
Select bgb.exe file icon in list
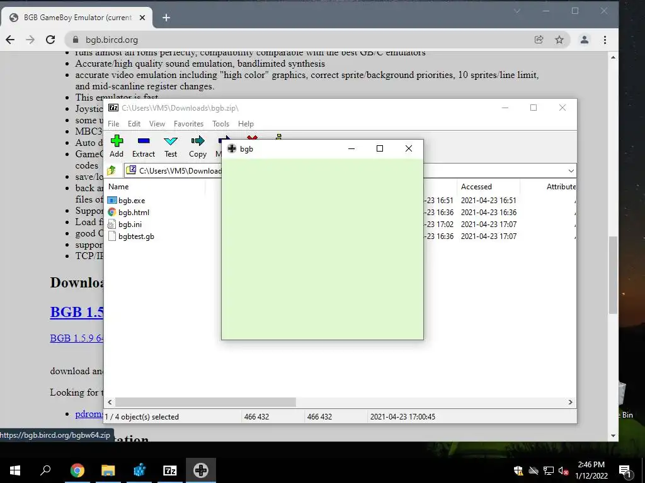pos(112,201)
